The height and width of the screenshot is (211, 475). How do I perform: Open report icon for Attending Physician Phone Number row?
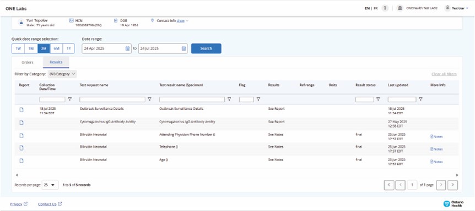21,135
